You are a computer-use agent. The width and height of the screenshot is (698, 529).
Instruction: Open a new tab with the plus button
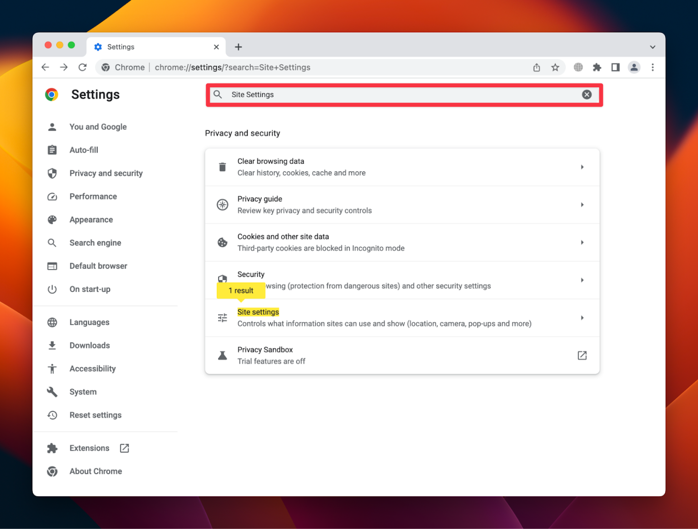pyautogui.click(x=238, y=46)
